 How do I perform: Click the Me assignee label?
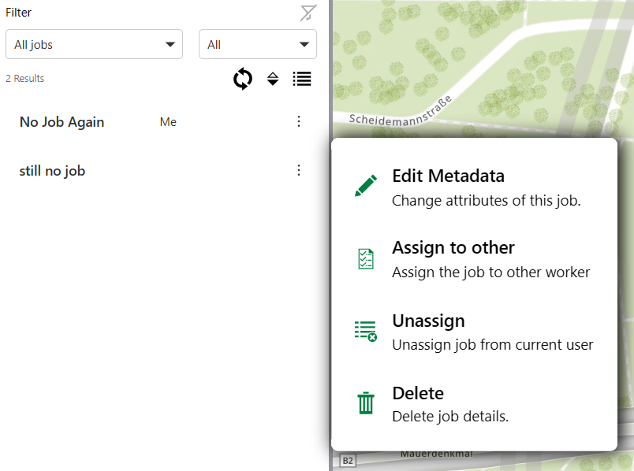[168, 122]
